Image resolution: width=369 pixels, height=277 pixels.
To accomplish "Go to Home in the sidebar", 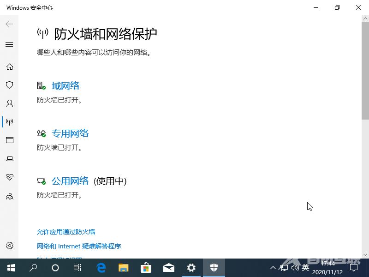I will [10, 66].
